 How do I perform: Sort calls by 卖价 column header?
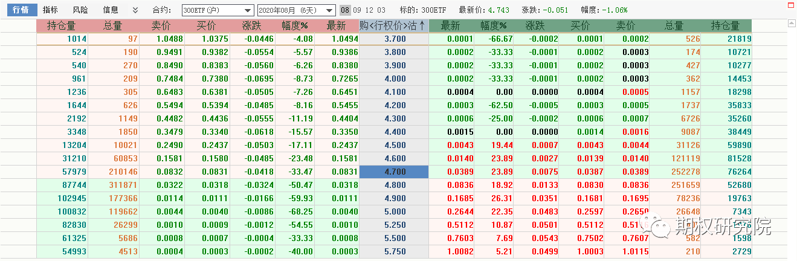coord(161,26)
